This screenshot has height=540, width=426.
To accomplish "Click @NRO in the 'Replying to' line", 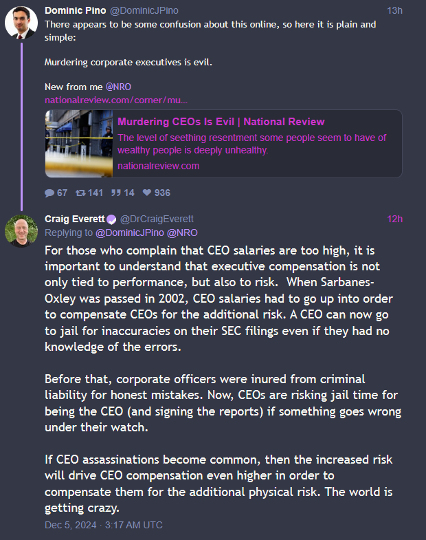I will 182,233.
